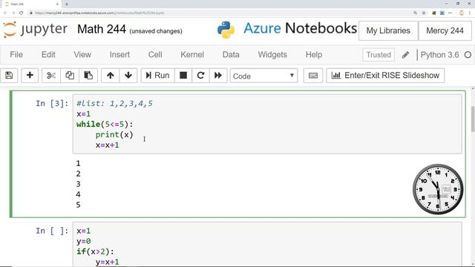
Task: Open the Insert menu
Action: point(119,55)
